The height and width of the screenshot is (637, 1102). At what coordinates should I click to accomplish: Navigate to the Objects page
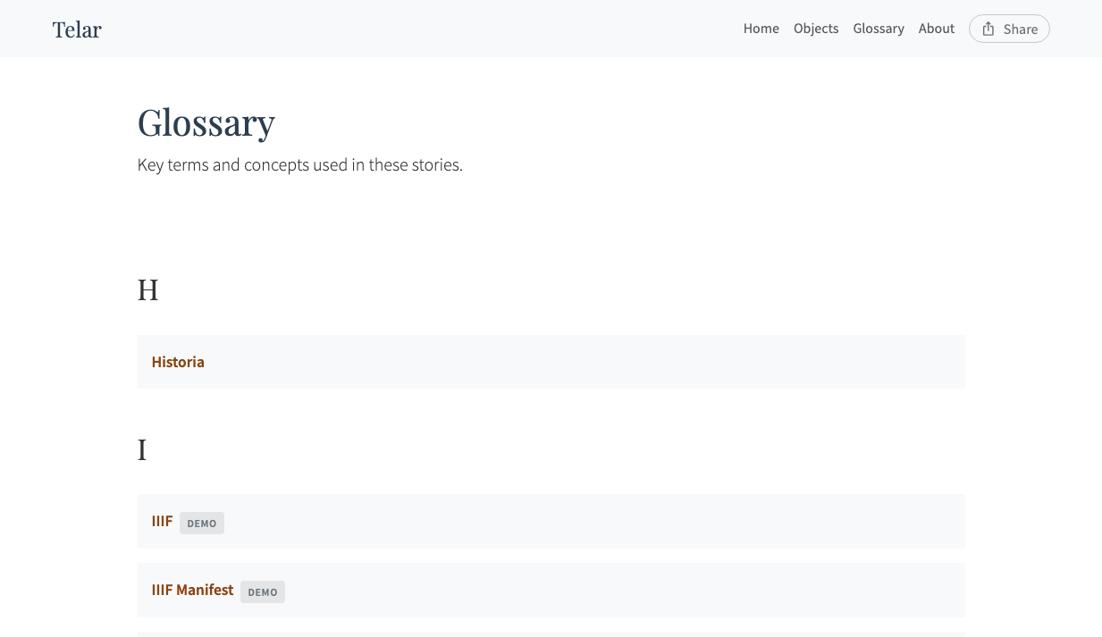pyautogui.click(x=816, y=29)
